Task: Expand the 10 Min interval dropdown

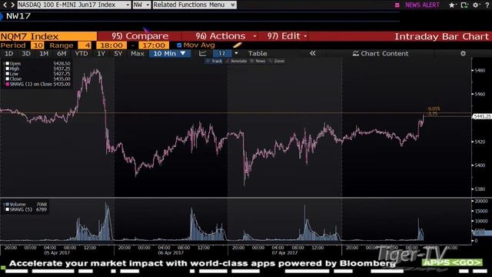Action: click(x=170, y=53)
